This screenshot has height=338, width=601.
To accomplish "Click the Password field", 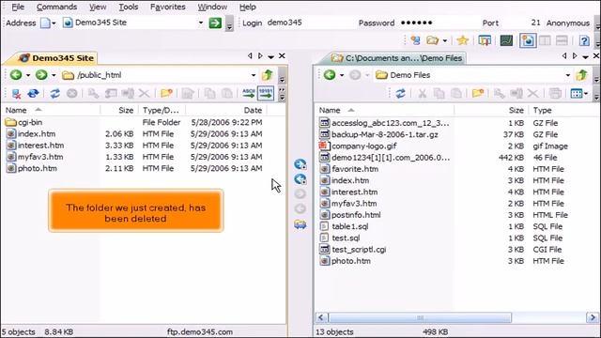I will click(437, 23).
